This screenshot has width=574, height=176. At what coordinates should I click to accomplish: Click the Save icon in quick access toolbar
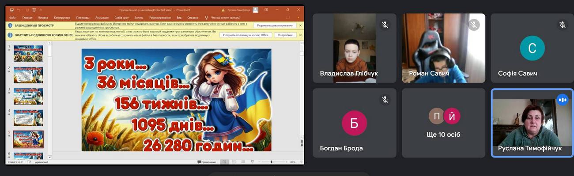(12, 10)
